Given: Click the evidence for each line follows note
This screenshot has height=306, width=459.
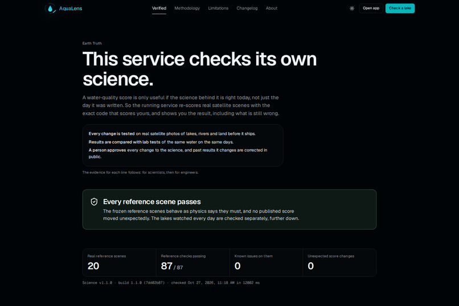Looking at the screenshot, I should coord(140,173).
